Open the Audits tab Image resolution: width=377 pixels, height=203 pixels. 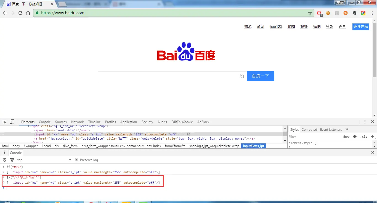[x=162, y=122]
